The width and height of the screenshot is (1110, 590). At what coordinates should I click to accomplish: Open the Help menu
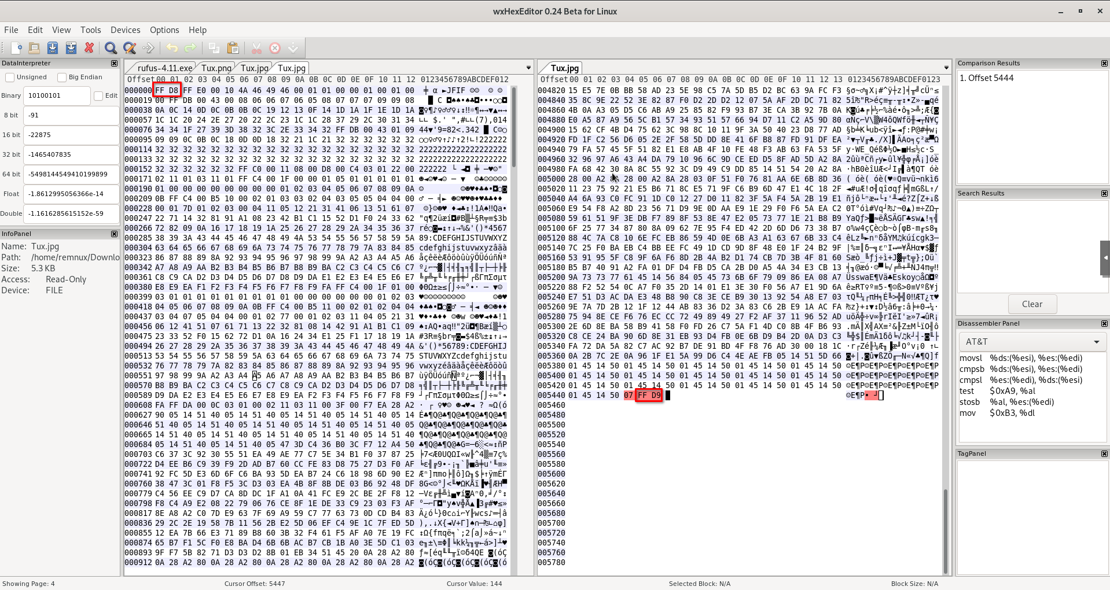tap(197, 30)
